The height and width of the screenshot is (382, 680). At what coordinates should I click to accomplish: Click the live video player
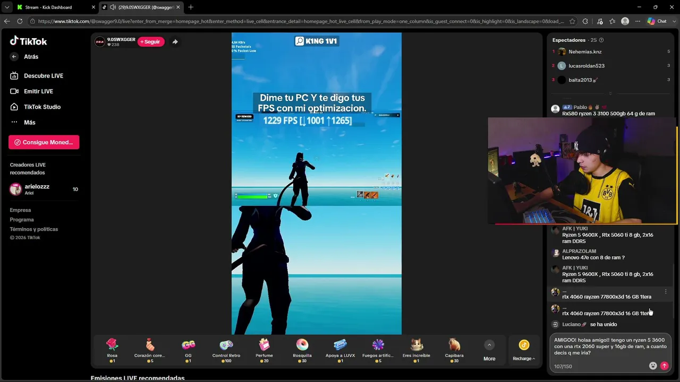tap(317, 184)
